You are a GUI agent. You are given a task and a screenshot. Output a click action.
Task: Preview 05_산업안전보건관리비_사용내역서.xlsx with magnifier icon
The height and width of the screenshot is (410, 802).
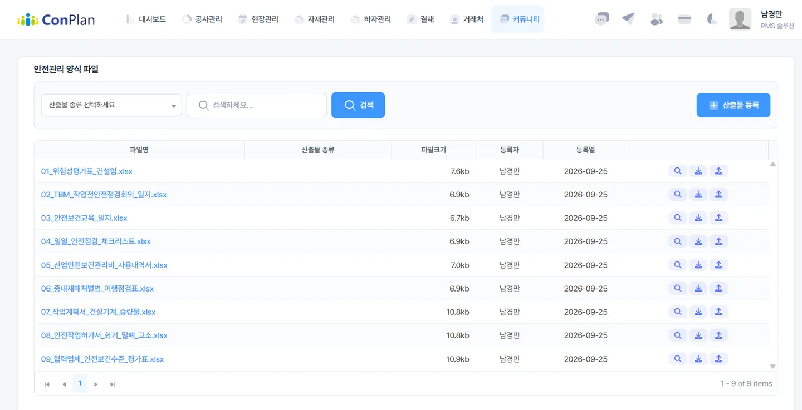click(678, 265)
